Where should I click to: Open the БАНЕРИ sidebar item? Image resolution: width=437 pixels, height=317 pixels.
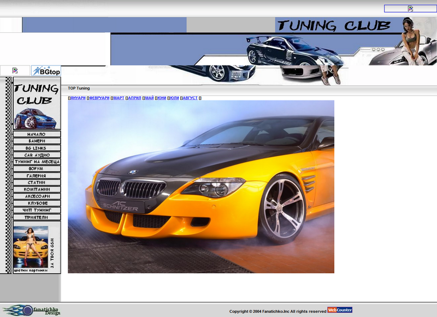coord(37,141)
